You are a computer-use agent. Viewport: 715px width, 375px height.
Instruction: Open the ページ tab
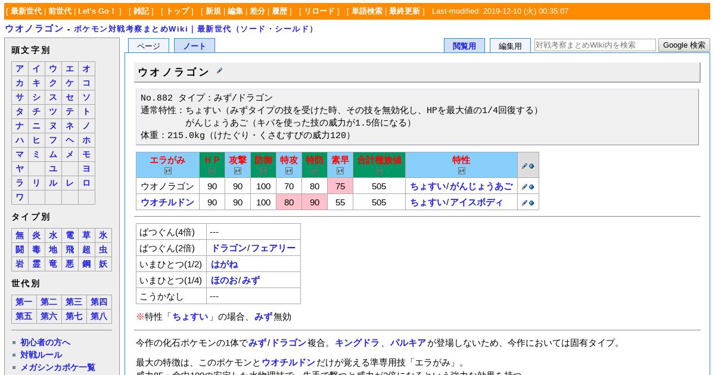pyautogui.click(x=148, y=46)
